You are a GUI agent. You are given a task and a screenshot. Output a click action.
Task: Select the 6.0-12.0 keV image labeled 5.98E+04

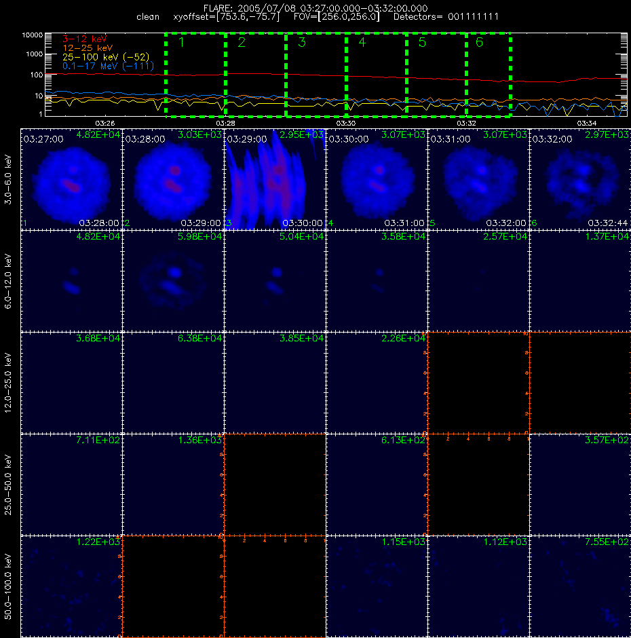pos(173,281)
